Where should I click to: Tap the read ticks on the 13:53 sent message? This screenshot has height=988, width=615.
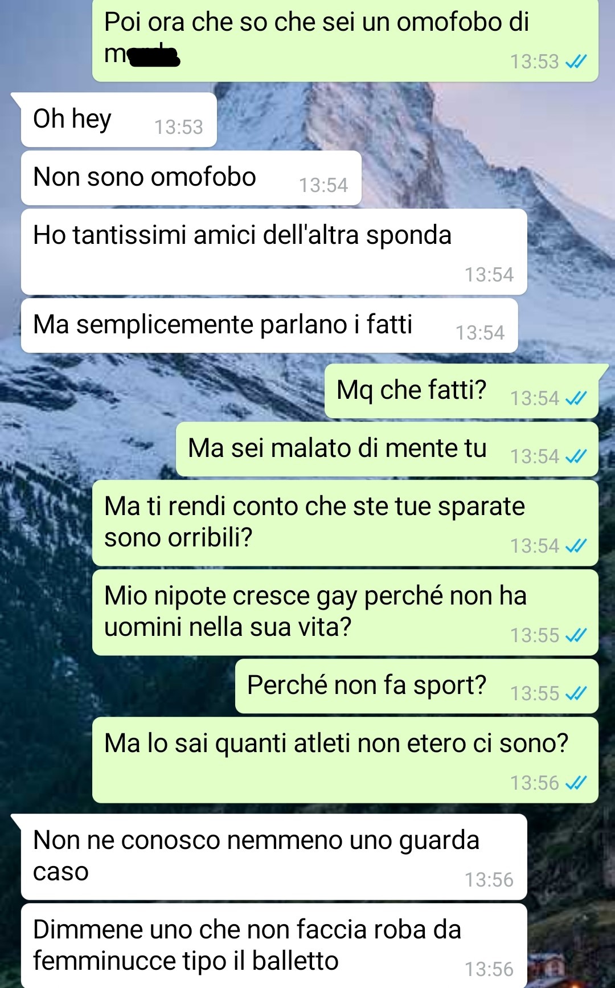coord(576,61)
